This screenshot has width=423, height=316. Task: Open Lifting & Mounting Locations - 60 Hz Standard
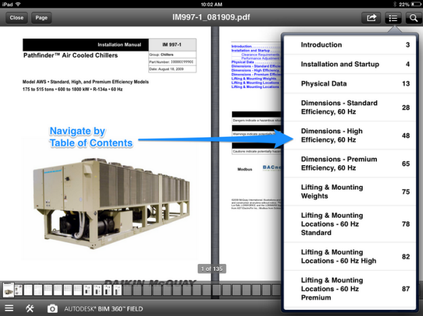tap(350, 224)
